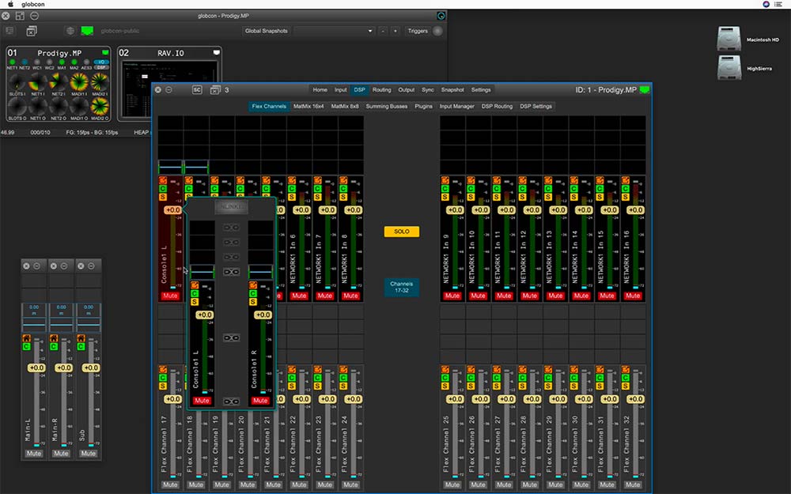Toggle the UNLINKED button in link popup

click(231, 206)
